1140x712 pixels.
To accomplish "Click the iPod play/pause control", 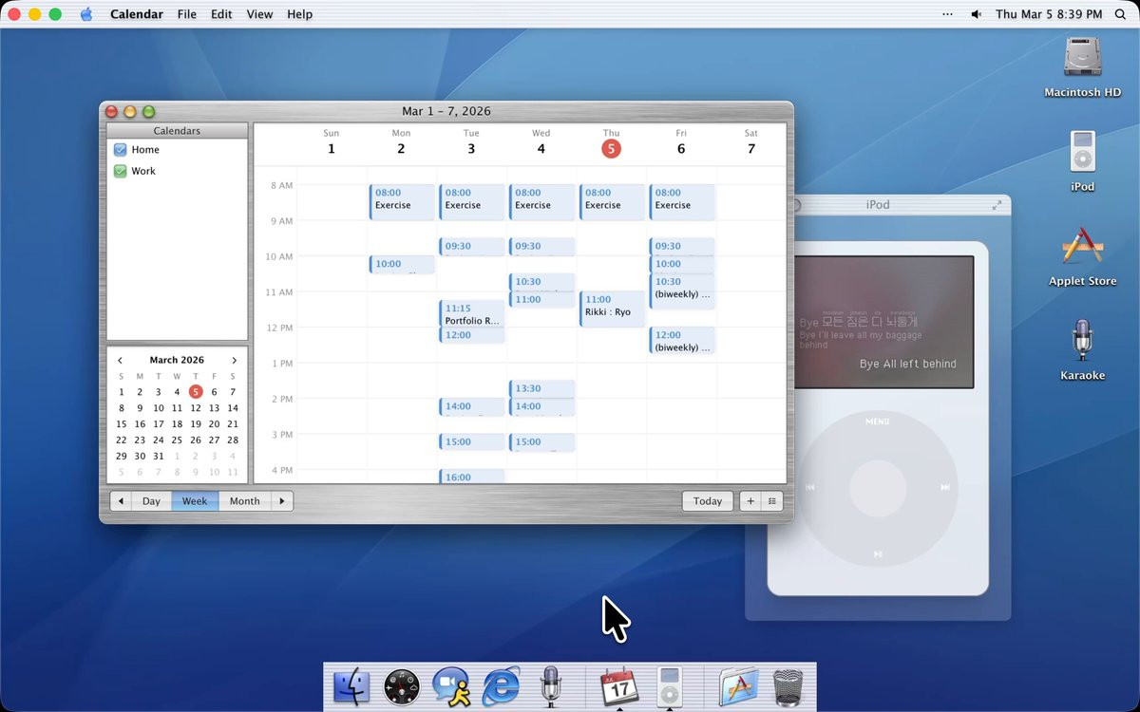I will (878, 553).
